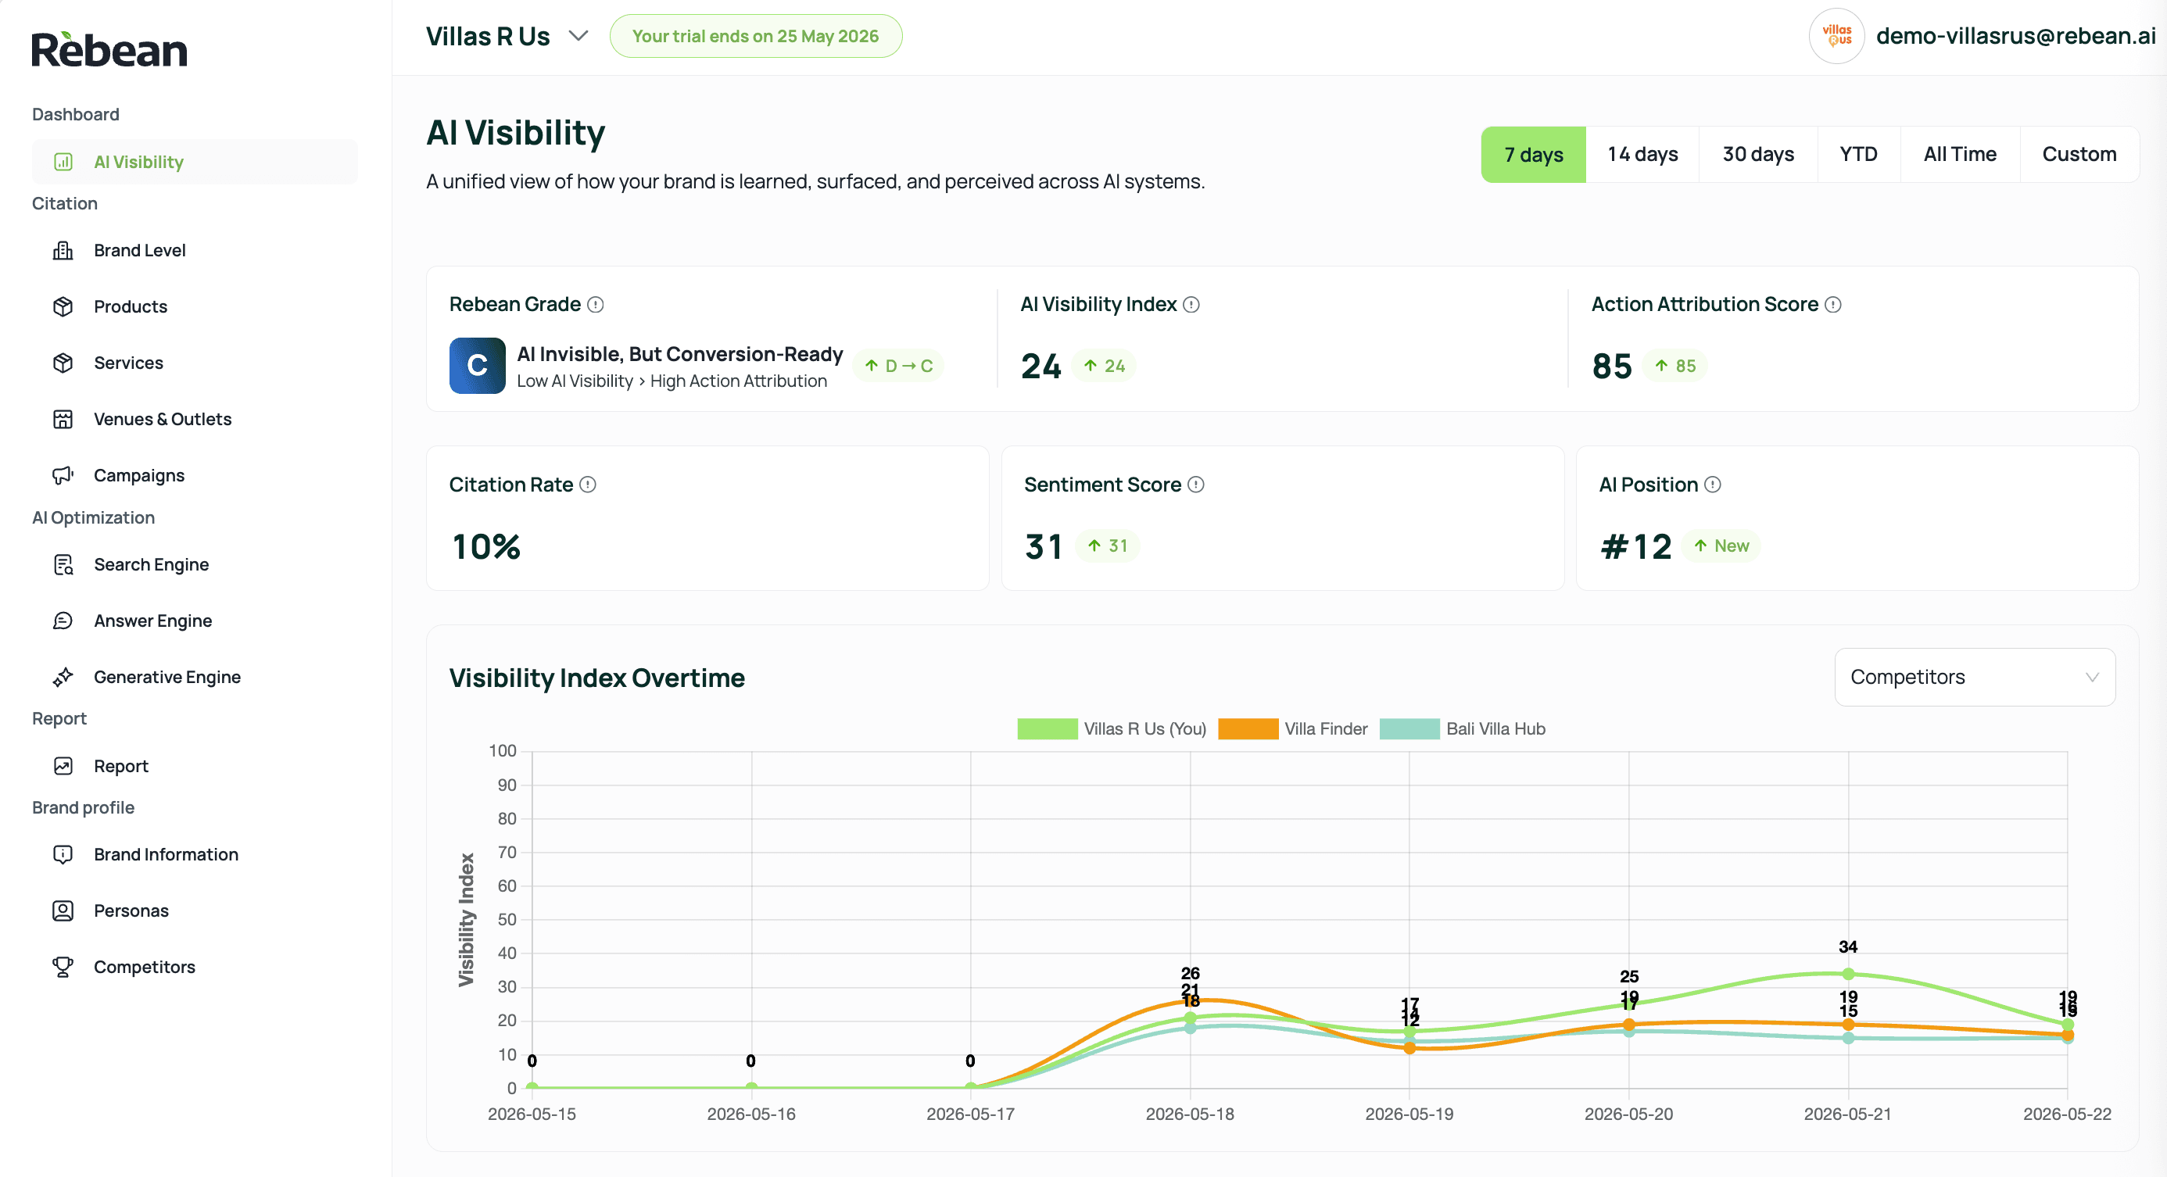Screen dimensions: 2167x1177
Task: Click info icon next to Rebean Grade
Action: point(596,304)
